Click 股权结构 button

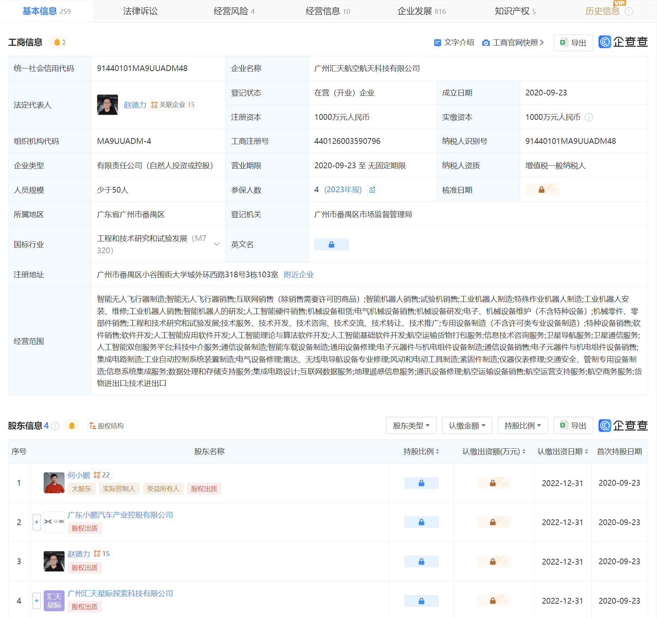106,426
